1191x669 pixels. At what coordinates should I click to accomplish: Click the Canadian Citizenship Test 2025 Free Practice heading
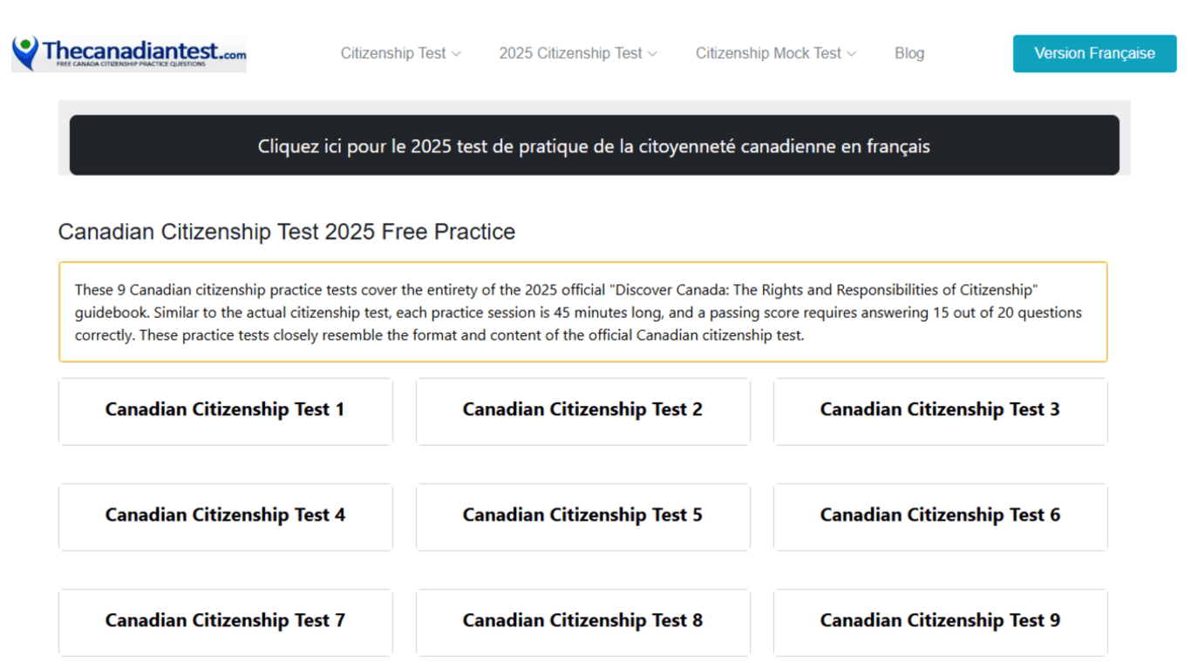[287, 232]
